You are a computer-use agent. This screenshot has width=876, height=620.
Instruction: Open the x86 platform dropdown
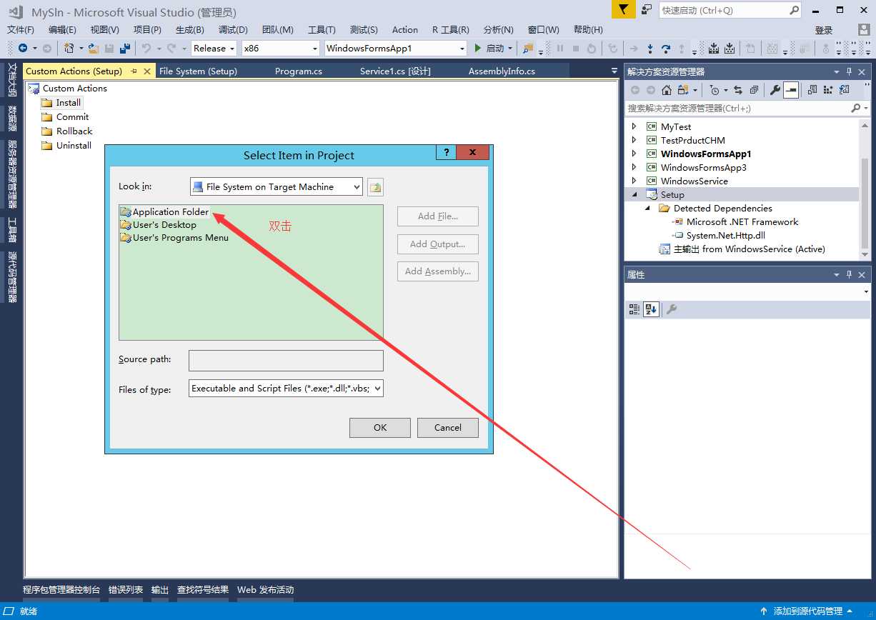pyautogui.click(x=314, y=49)
